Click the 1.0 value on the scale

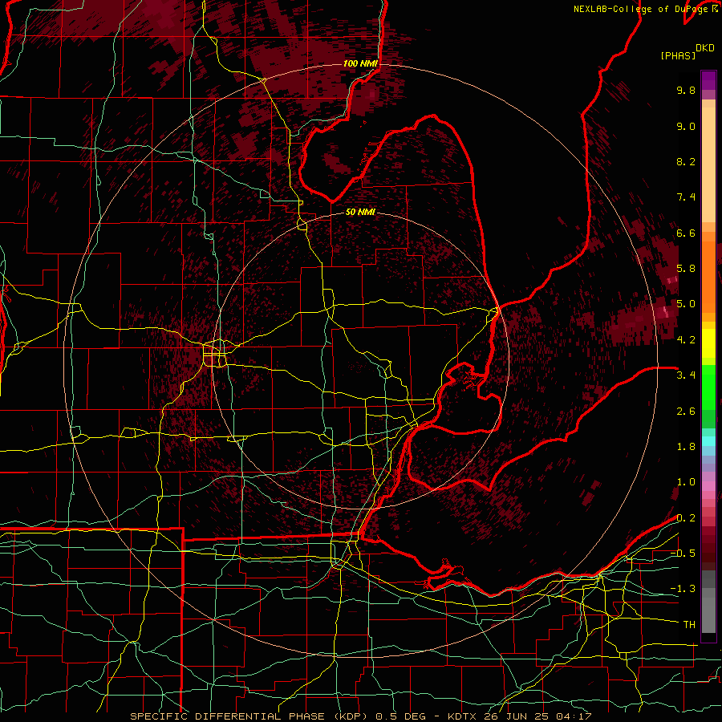click(686, 482)
